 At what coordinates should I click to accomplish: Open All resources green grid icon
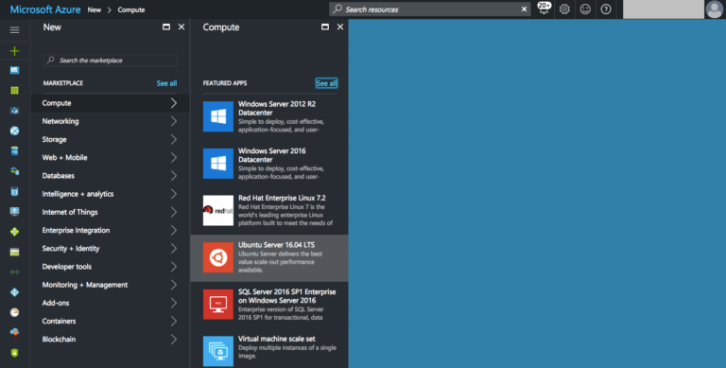point(14,91)
